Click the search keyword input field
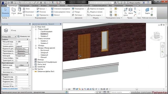 click(102, 3)
